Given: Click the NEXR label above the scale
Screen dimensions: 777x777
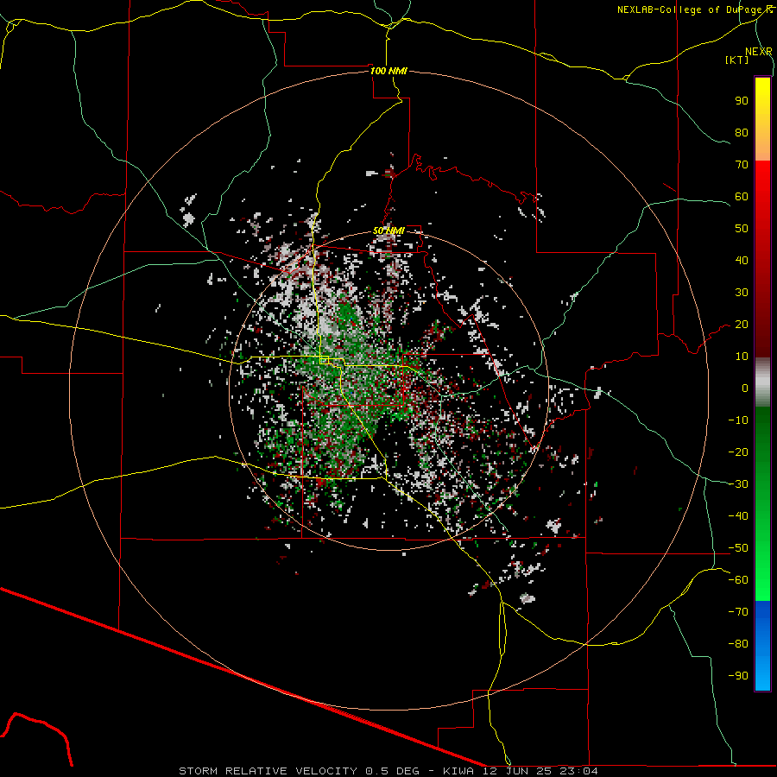Looking at the screenshot, I should [758, 52].
